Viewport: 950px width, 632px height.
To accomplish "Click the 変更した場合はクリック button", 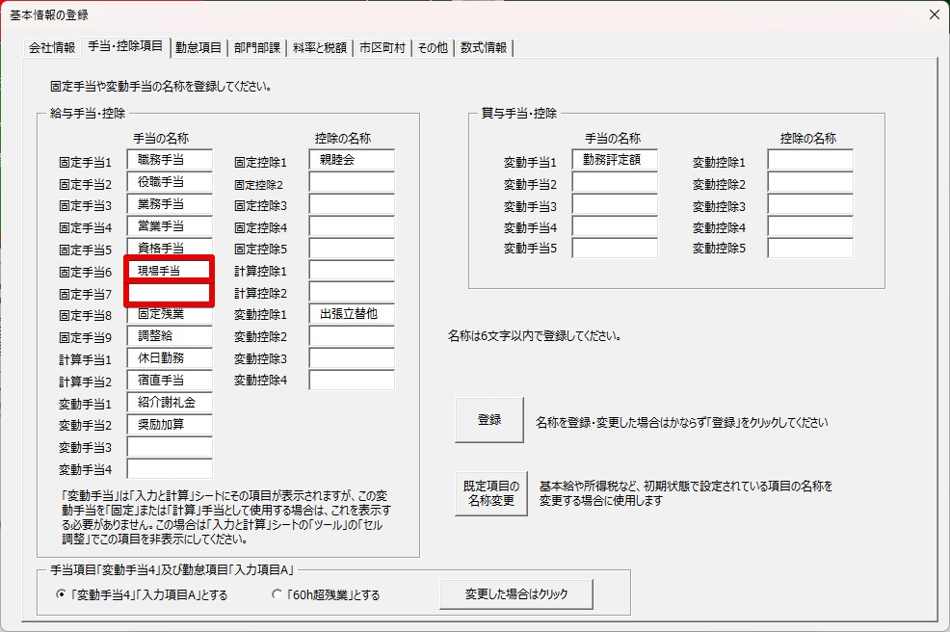I will coord(515,594).
